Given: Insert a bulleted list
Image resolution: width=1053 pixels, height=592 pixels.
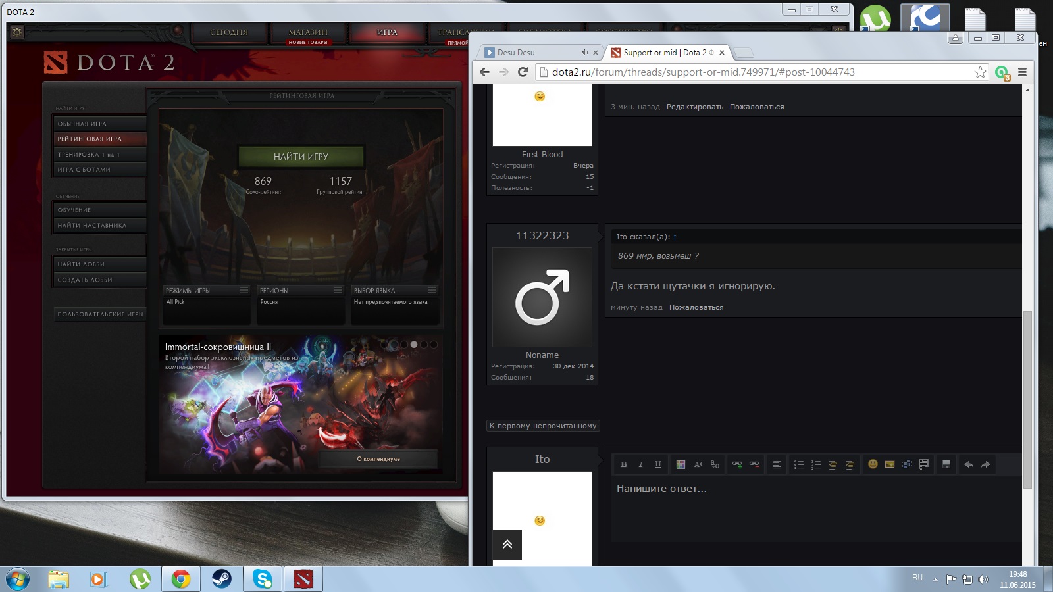Looking at the screenshot, I should [x=799, y=464].
